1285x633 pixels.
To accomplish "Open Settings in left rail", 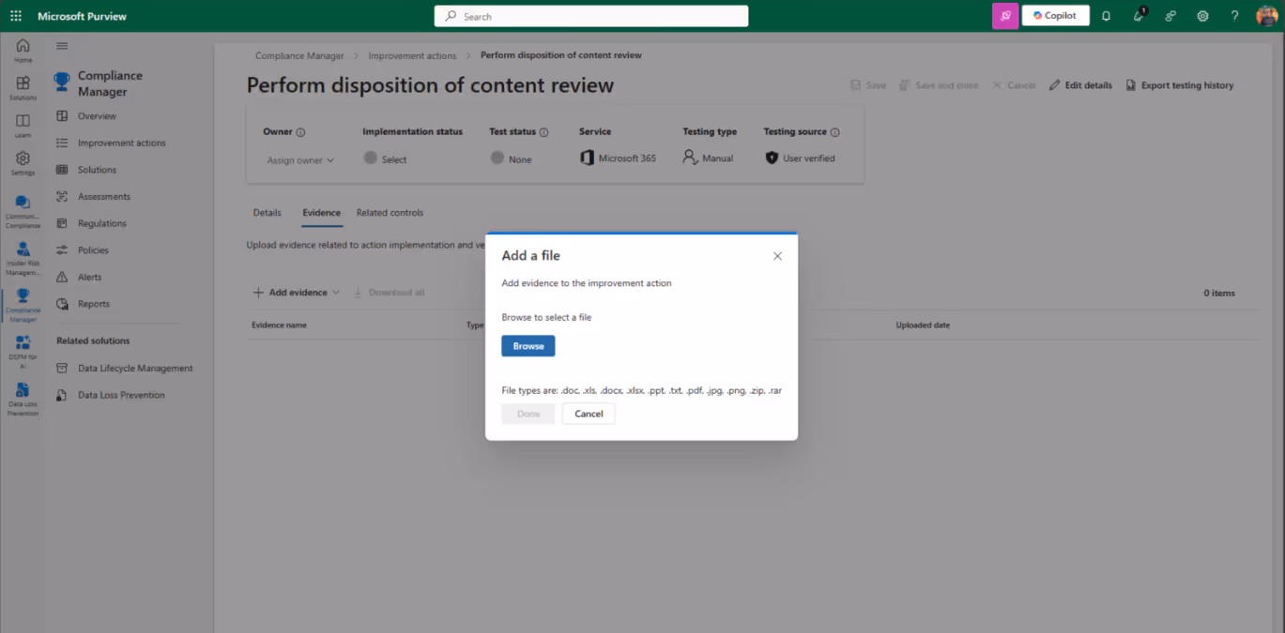I will pos(23,163).
